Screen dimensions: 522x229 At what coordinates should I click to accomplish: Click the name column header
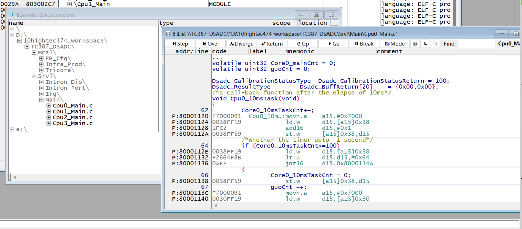click(83, 23)
